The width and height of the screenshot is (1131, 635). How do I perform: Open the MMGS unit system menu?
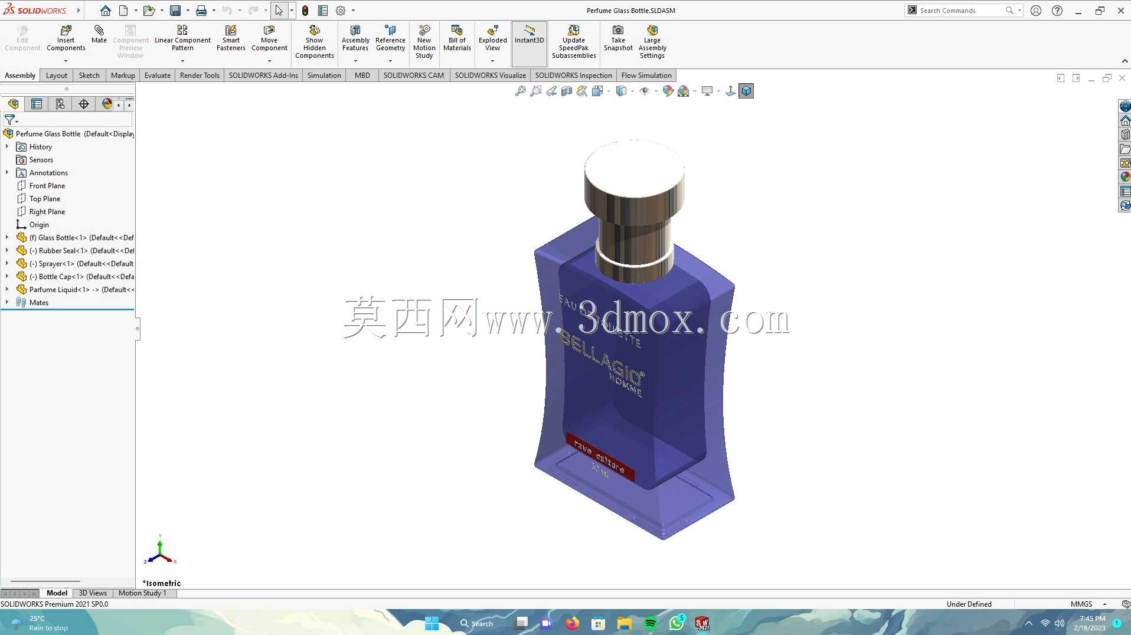(x=1088, y=604)
